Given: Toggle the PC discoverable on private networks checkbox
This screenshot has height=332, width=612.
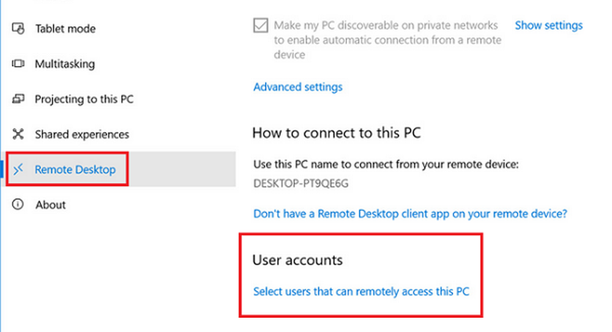Looking at the screenshot, I should pyautogui.click(x=261, y=26).
